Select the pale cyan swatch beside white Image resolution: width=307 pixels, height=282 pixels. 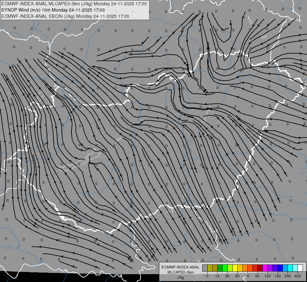tap(295, 268)
